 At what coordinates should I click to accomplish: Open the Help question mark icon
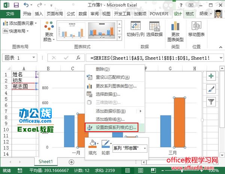point(181,5)
